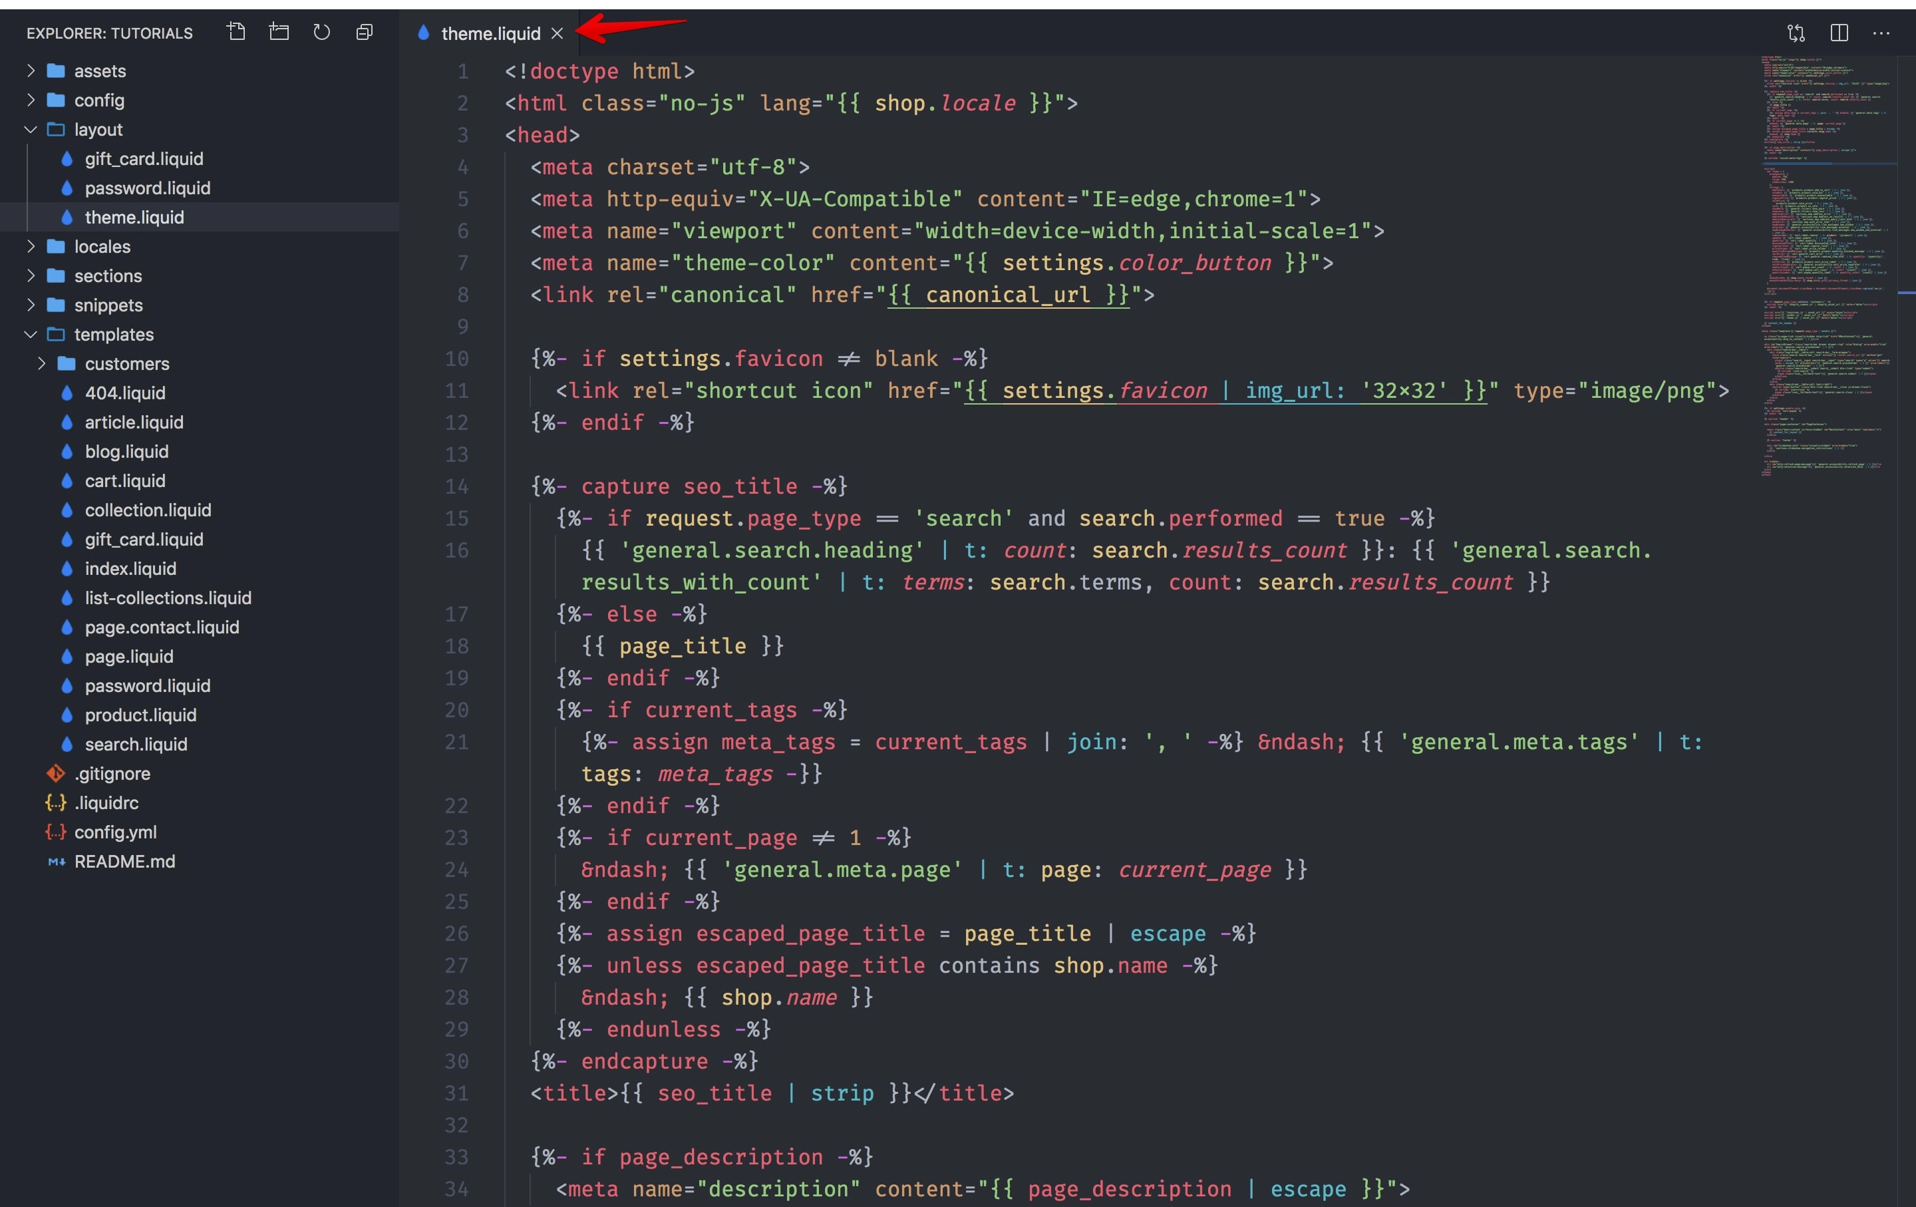Open gift_card.liquid in the layout folder
The height and width of the screenshot is (1207, 1916).
coord(199,158)
